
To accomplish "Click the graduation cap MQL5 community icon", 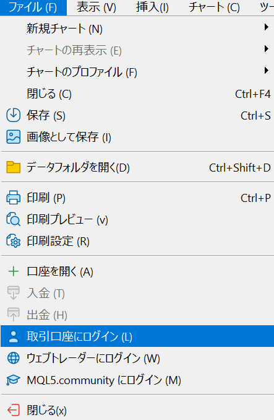I will tap(13, 380).
